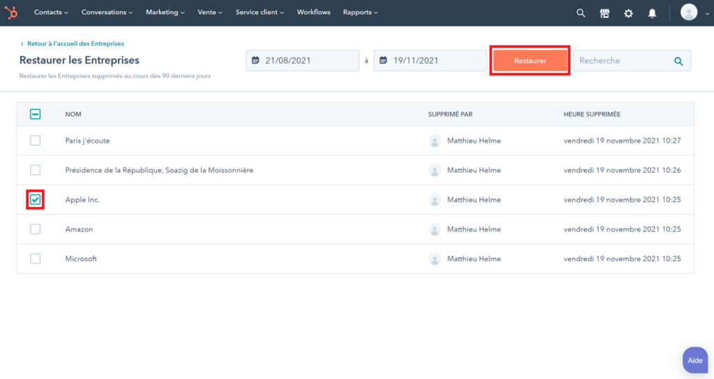Click Matthieu Helme avatar in Paris j'écoute row
This screenshot has height=379, width=714.
(x=434, y=141)
